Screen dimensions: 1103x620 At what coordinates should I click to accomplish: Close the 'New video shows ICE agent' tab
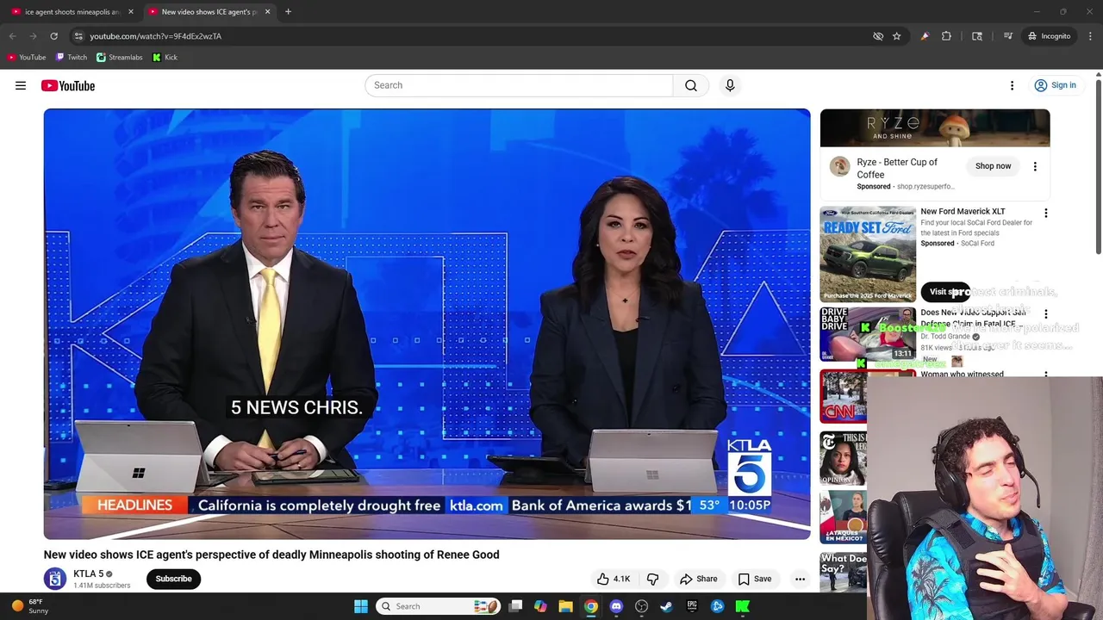[267, 12]
